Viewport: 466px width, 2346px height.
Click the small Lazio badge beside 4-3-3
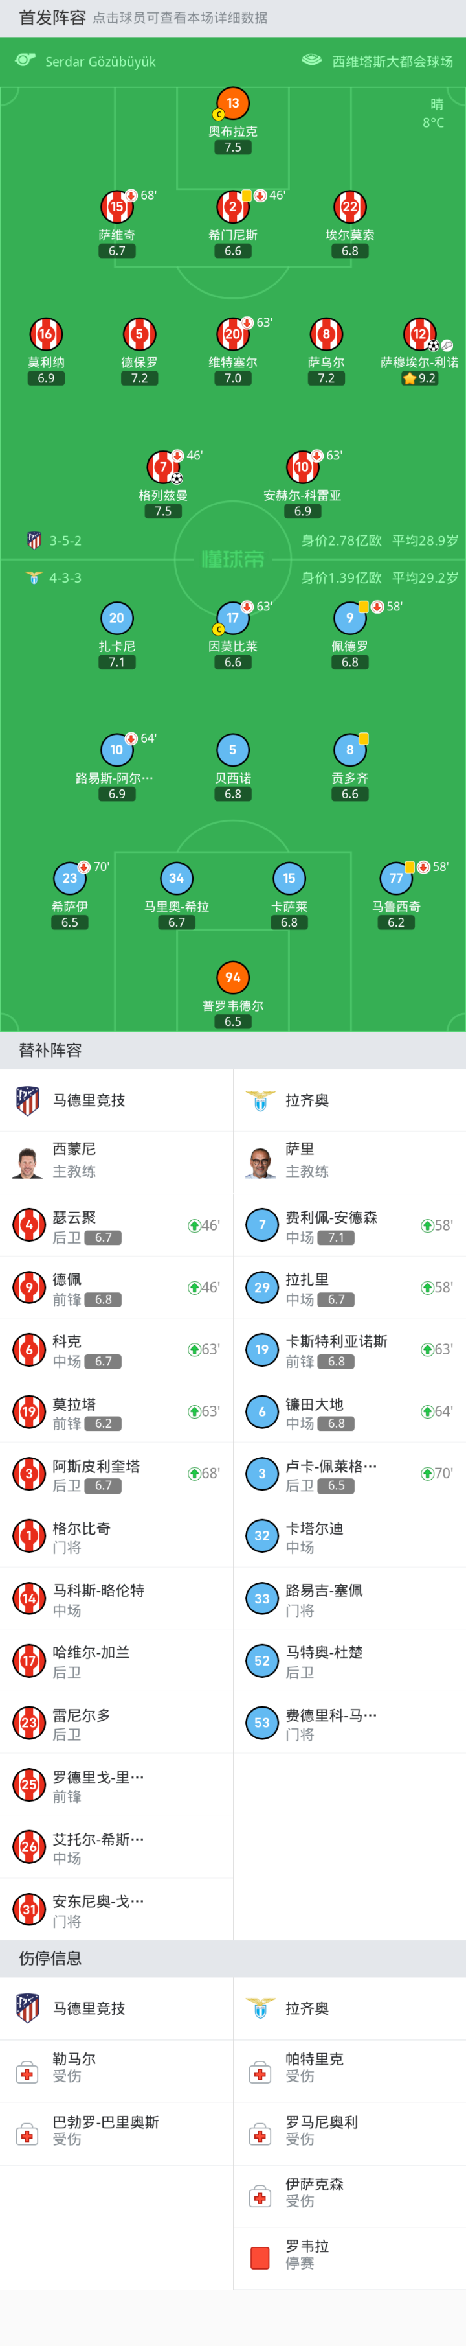34,577
